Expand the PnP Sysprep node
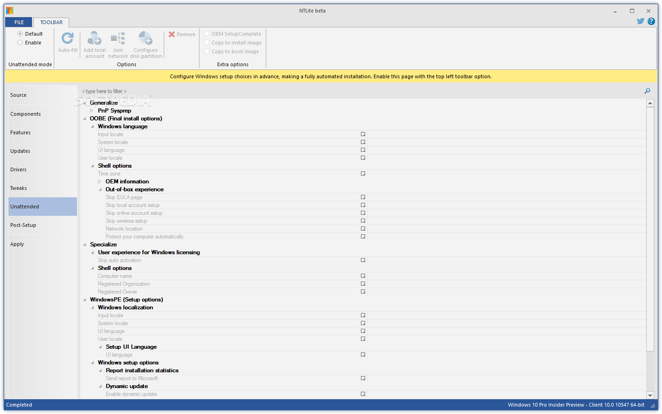662x414 pixels. tap(92, 111)
